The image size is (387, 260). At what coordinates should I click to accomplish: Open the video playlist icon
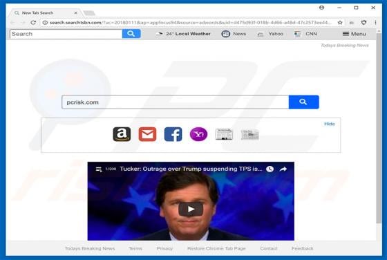pyautogui.click(x=99, y=169)
